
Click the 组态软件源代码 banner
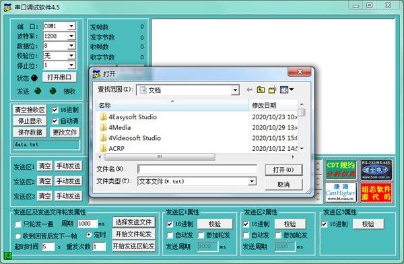click(376, 193)
